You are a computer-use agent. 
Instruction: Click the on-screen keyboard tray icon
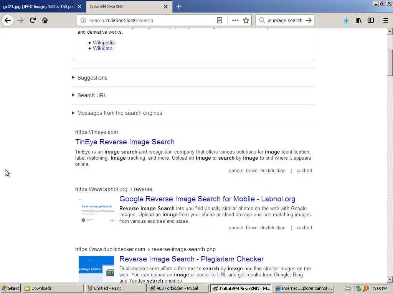point(348,289)
